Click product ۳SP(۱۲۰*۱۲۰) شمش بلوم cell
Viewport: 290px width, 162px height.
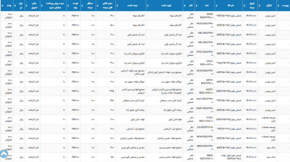[229, 129]
